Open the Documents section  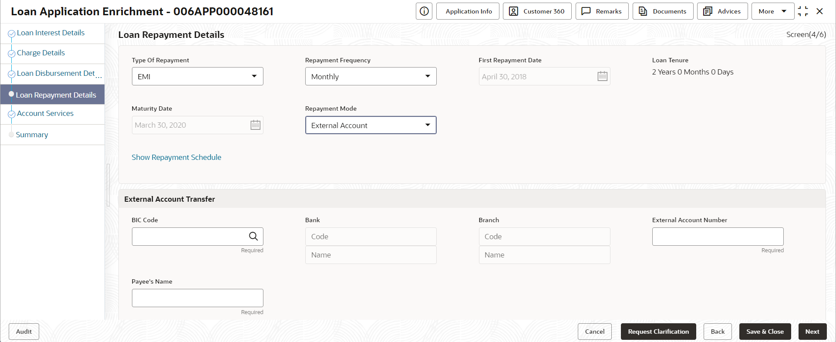(x=663, y=11)
